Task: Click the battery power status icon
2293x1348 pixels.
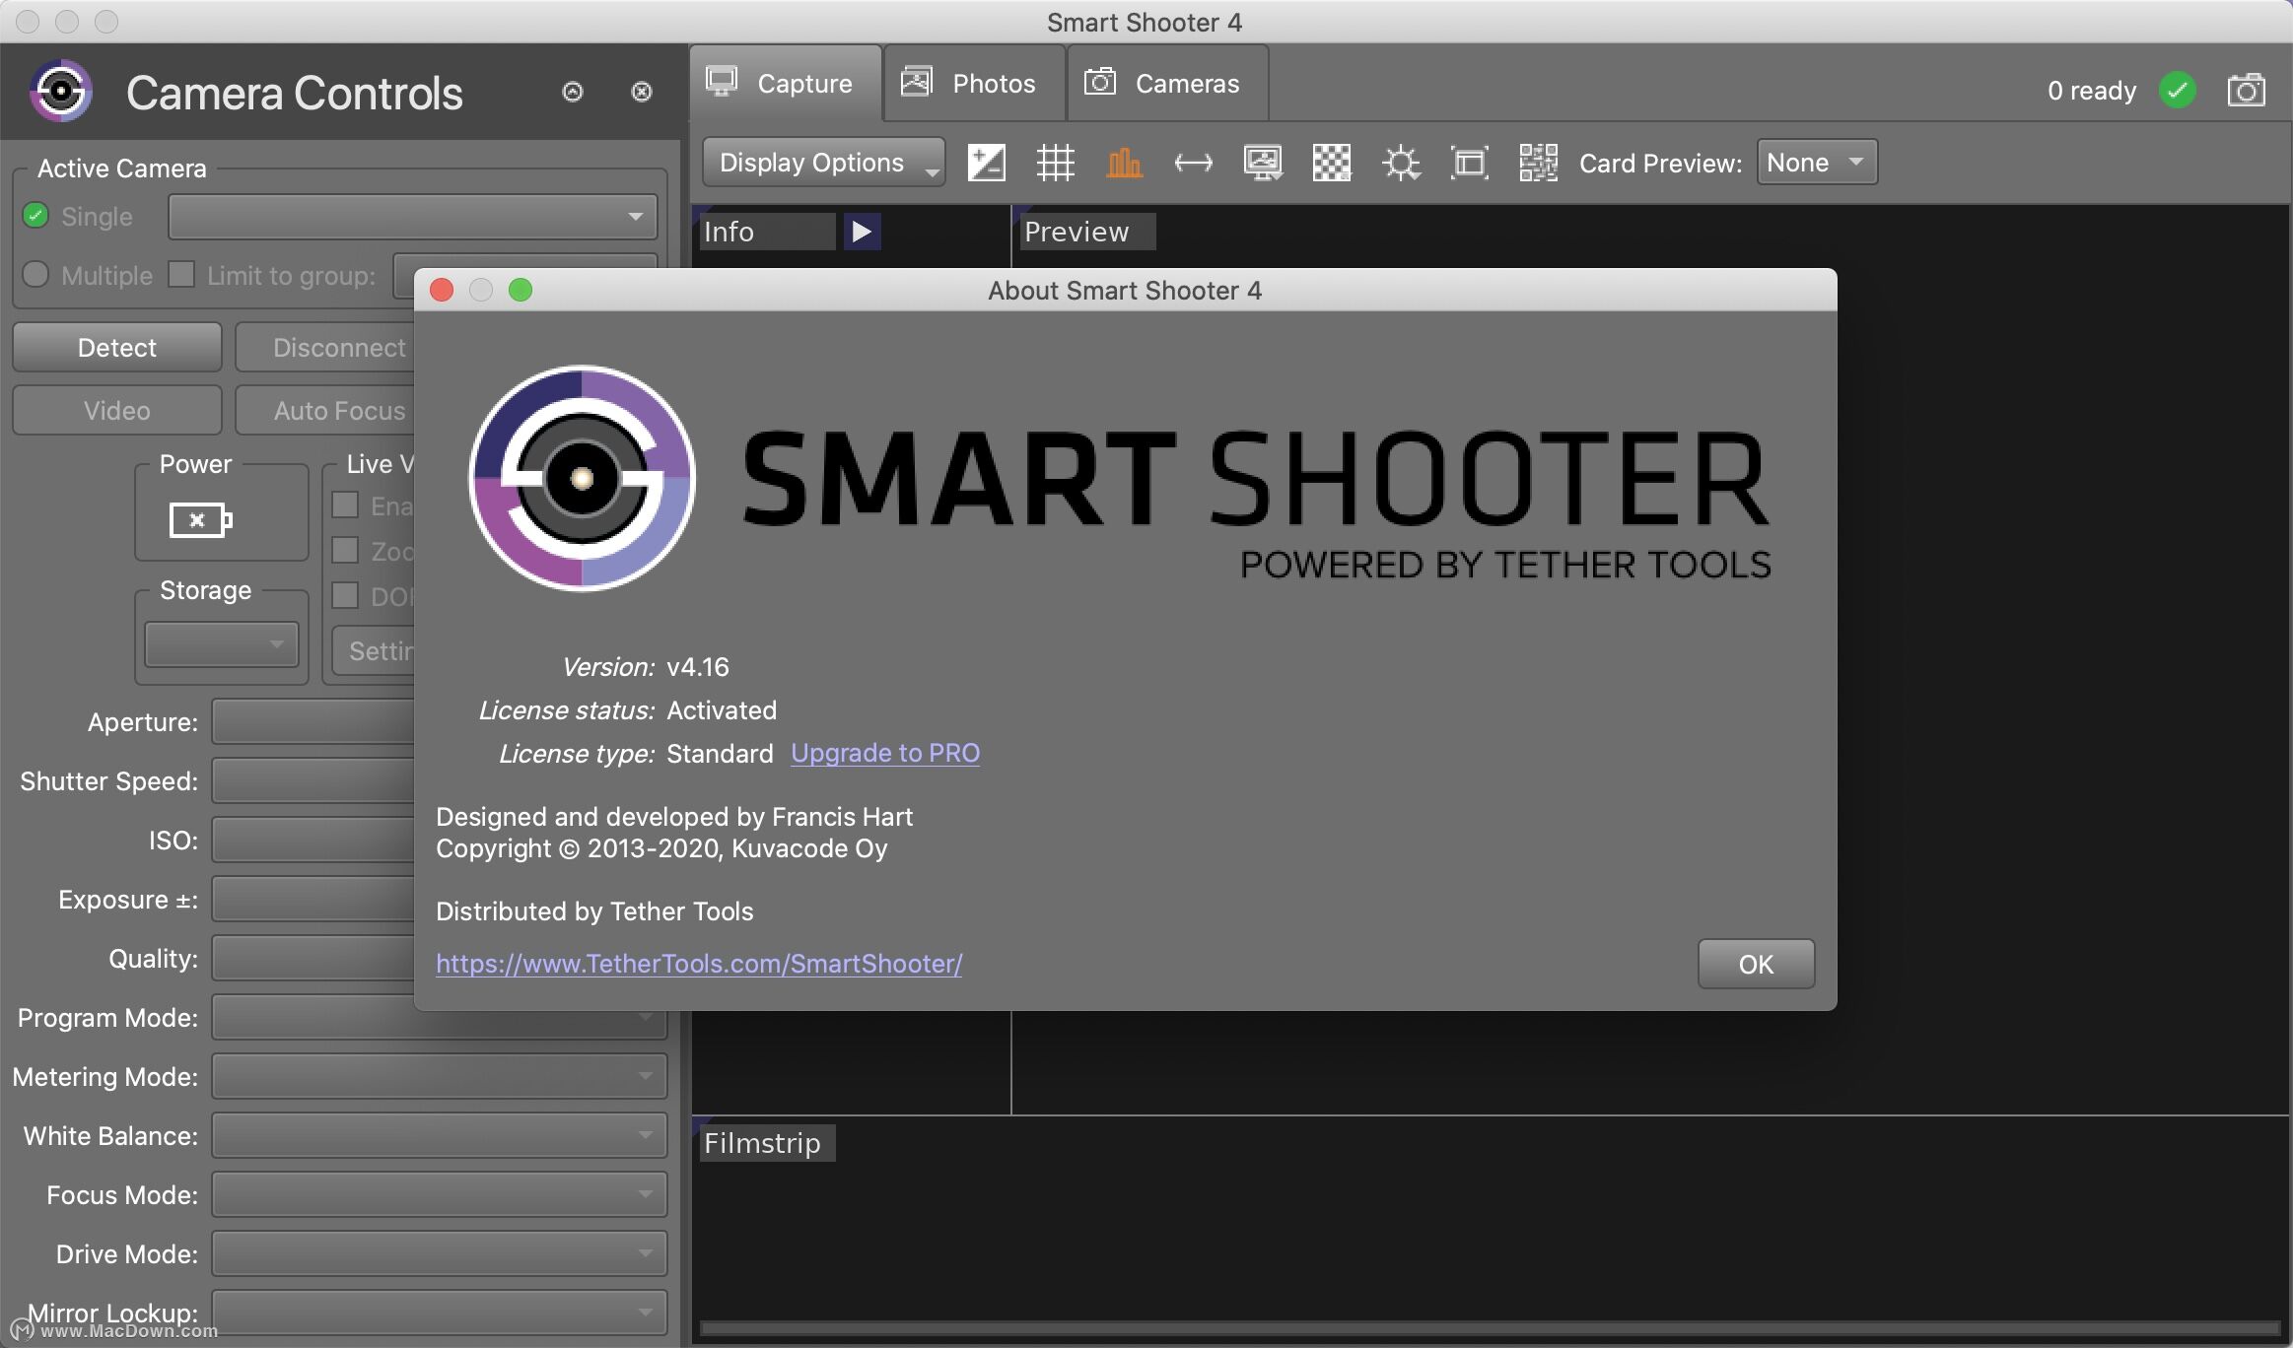Action: (200, 519)
